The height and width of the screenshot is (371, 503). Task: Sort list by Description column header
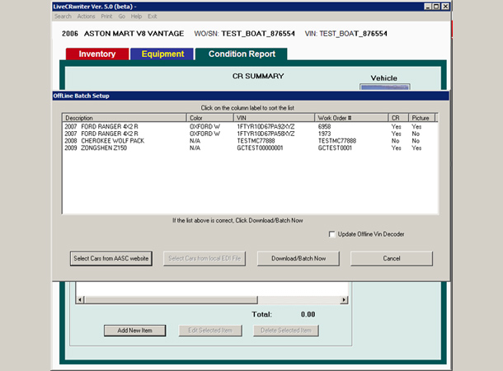point(125,118)
